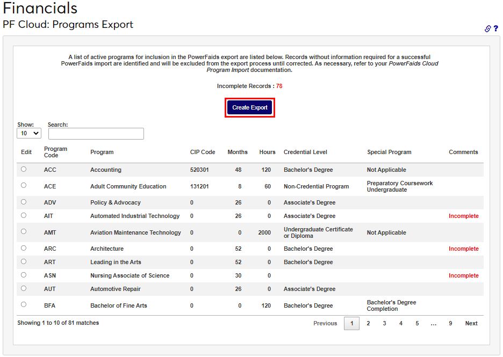Click the link icon near the help question mark
The width and height of the screenshot is (503, 357).
coord(487,28)
